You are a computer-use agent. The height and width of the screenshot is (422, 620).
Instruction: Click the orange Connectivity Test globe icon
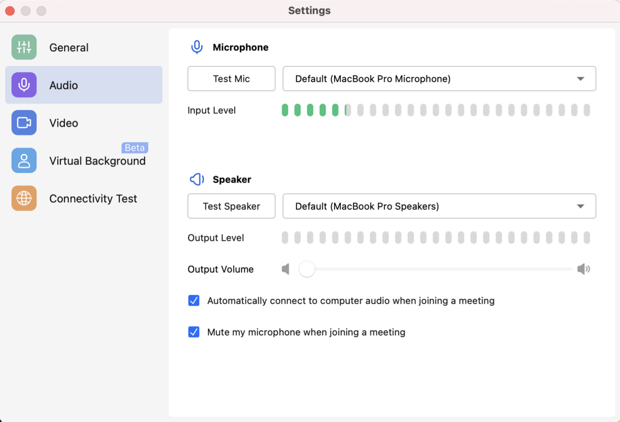coord(24,198)
